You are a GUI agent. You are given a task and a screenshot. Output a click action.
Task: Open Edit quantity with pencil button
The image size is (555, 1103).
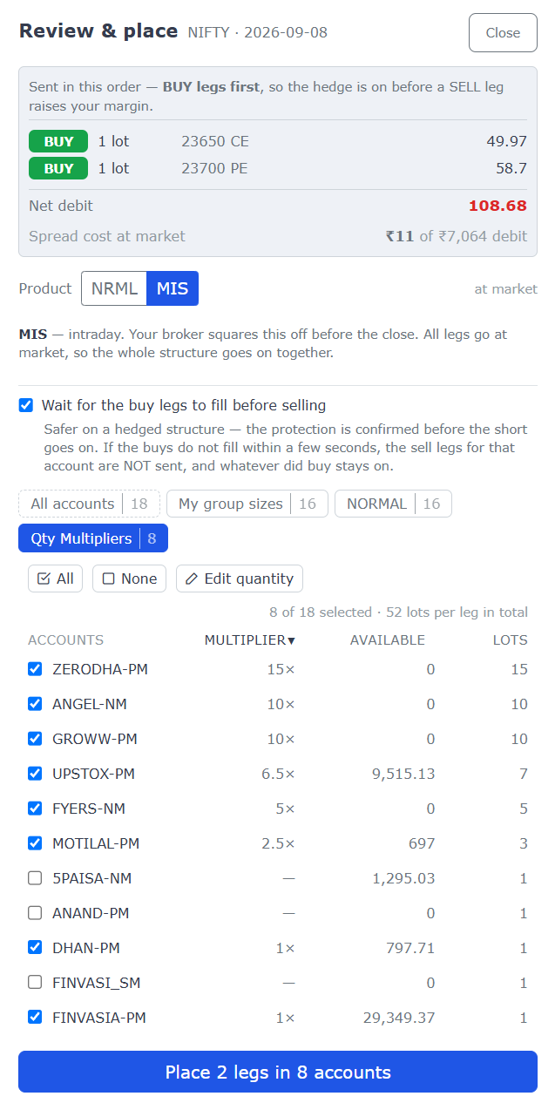[x=240, y=579]
